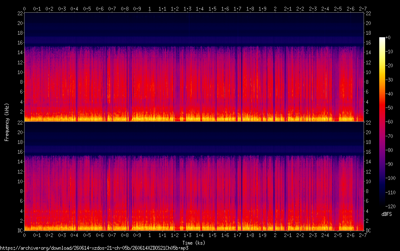The image size is (400, 251).
Task: Click the "-110" value on dBFS scale
Action: point(390,193)
